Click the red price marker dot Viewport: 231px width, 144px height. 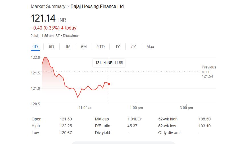109,84
